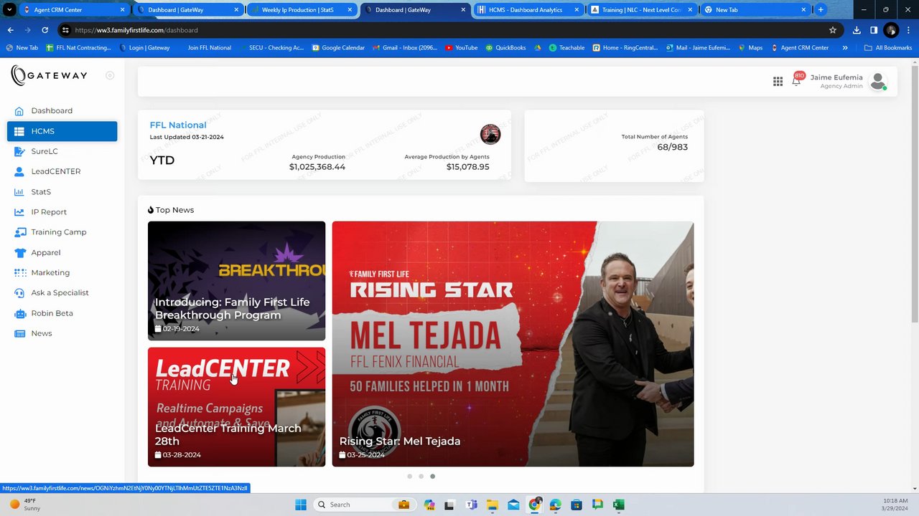
Task: Open the apps grid menu
Action: coord(778,82)
